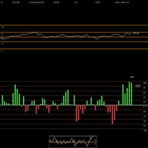Screen dimensions: 148x148
Task: Select the "SI(TM)" header label
Action: coord(56,2)
